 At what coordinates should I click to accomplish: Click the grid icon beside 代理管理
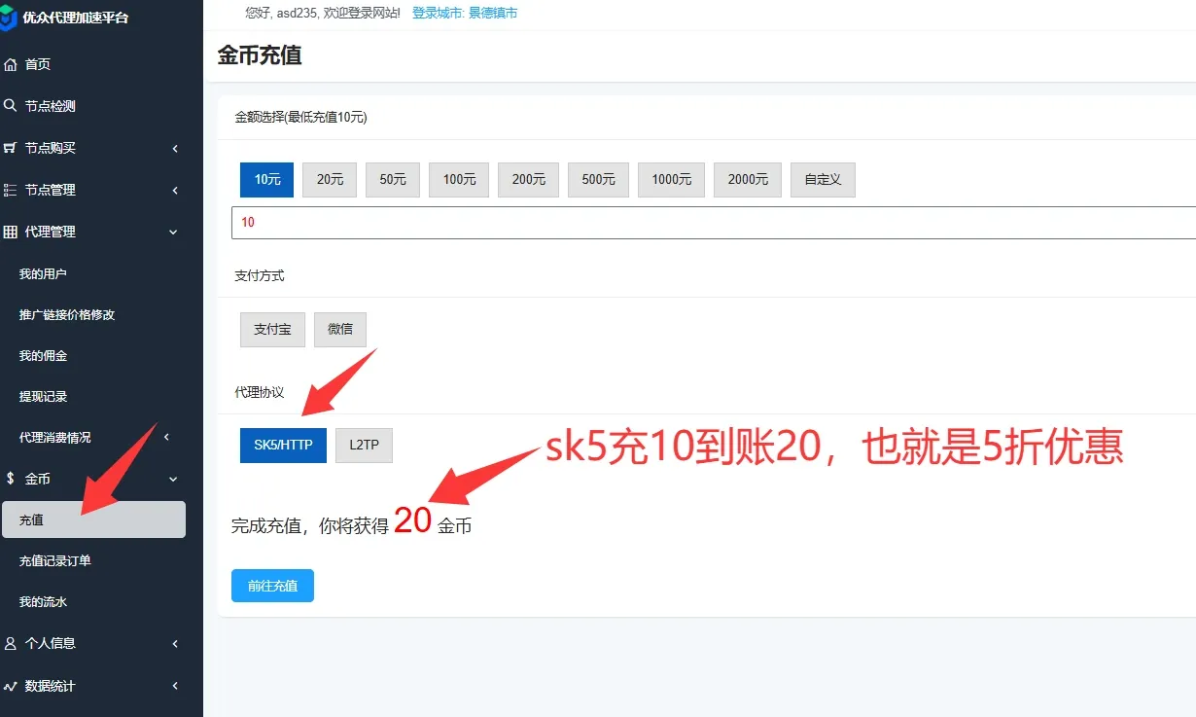click(11, 232)
